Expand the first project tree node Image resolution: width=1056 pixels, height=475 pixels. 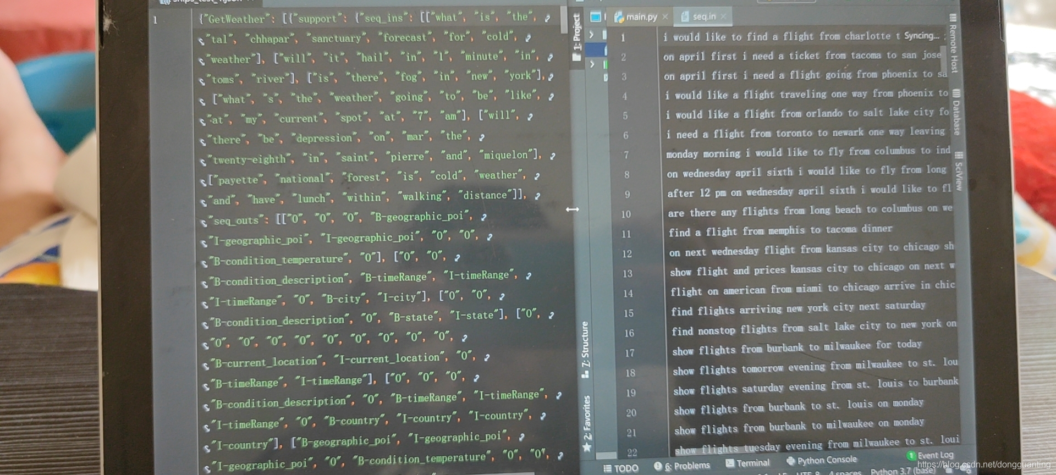point(591,34)
